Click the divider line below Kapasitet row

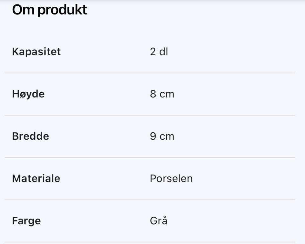[150, 73]
